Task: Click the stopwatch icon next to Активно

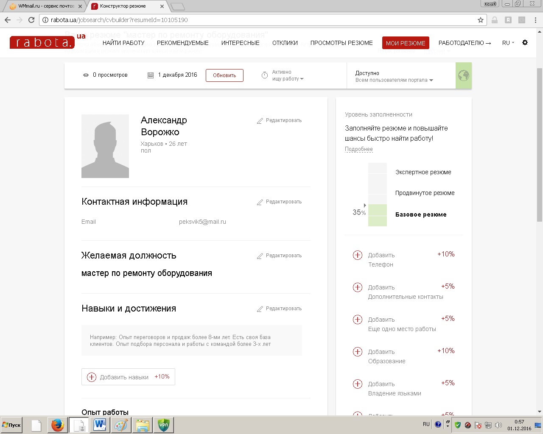Action: click(265, 75)
